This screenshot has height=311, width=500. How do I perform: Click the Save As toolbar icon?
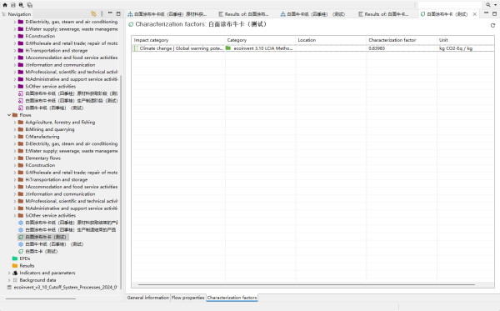pos(22,5)
